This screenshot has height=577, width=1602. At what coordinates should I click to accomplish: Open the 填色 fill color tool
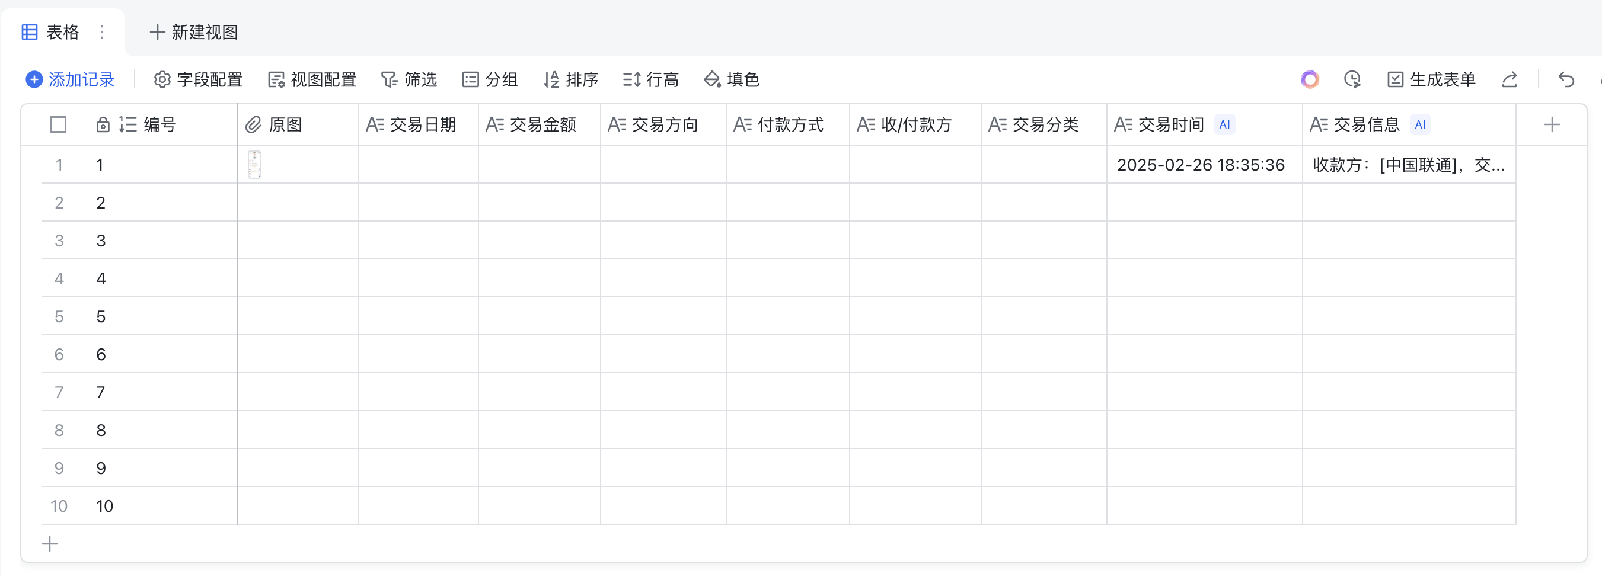coord(732,79)
